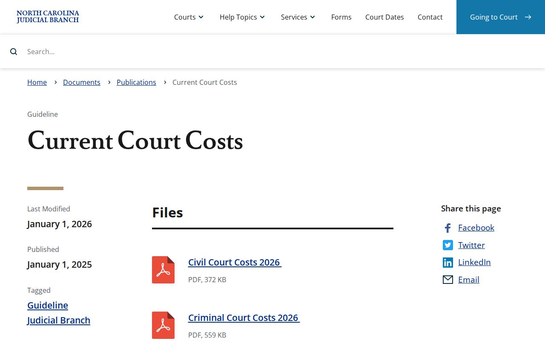Click the 'January 1, 2026' modified date
The height and width of the screenshot is (341, 545).
click(60, 224)
